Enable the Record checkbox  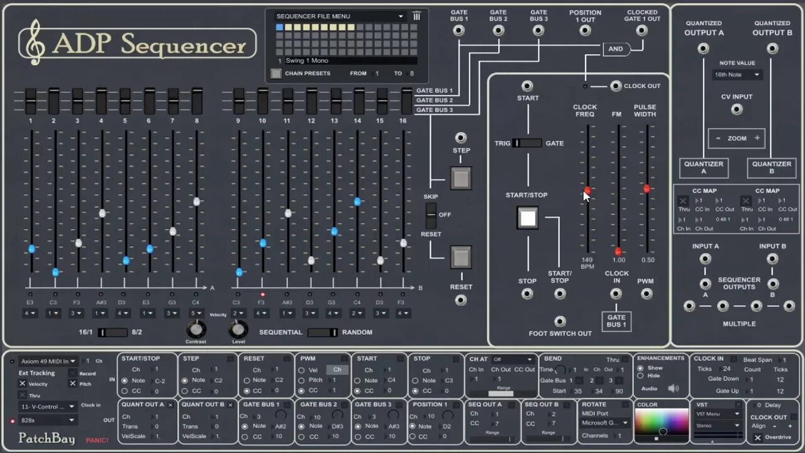73,373
